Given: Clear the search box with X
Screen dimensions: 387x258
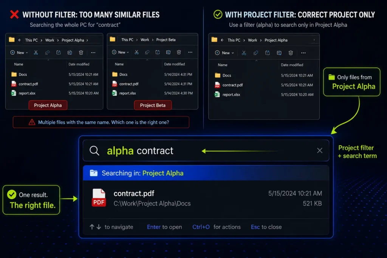Looking at the screenshot, I should point(320,150).
